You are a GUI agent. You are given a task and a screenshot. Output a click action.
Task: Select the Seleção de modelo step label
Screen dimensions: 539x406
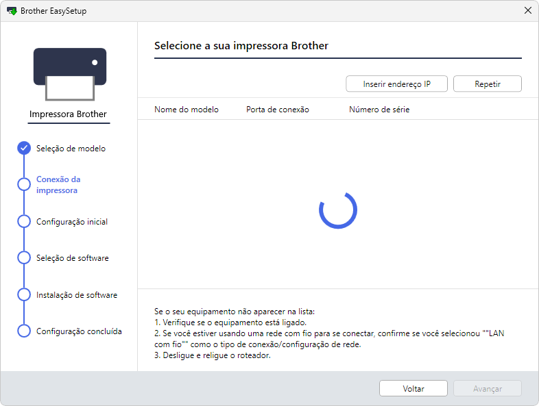[x=71, y=149]
